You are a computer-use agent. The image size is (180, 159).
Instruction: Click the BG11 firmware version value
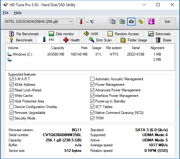(77, 130)
